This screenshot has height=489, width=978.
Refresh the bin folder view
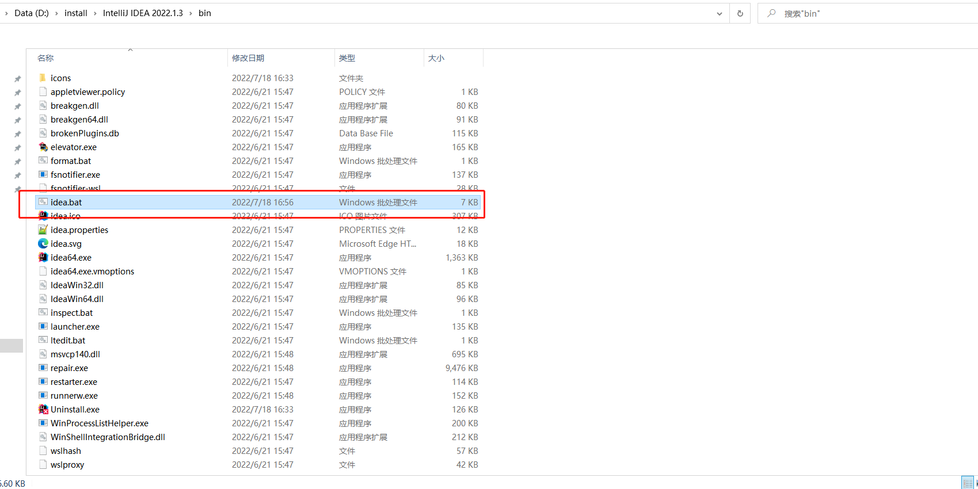click(x=740, y=13)
